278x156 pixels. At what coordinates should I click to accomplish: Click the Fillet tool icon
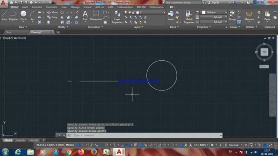coord(68,17)
